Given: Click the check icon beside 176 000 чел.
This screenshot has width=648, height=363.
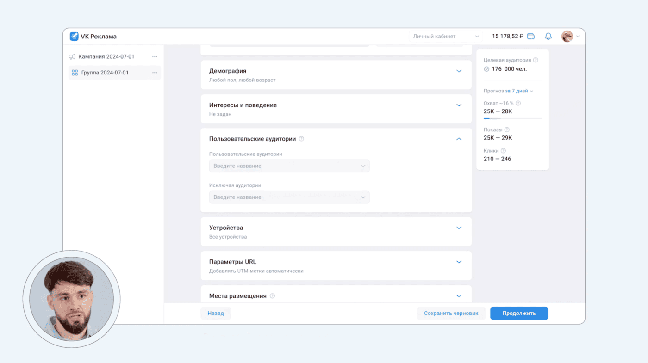Looking at the screenshot, I should (x=486, y=69).
